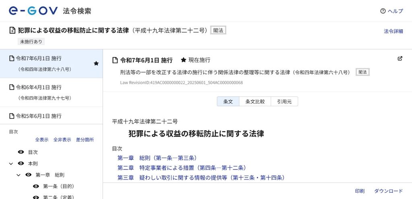412x199 pixels.
Task: Open the 法令詳細 link
Action: pyautogui.click(x=393, y=31)
